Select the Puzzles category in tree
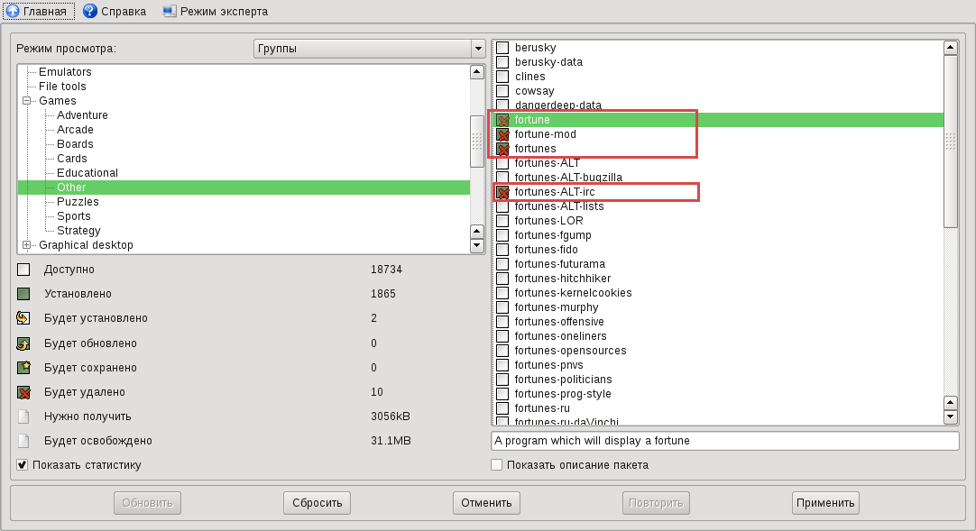This screenshot has width=976, height=531. [78, 202]
